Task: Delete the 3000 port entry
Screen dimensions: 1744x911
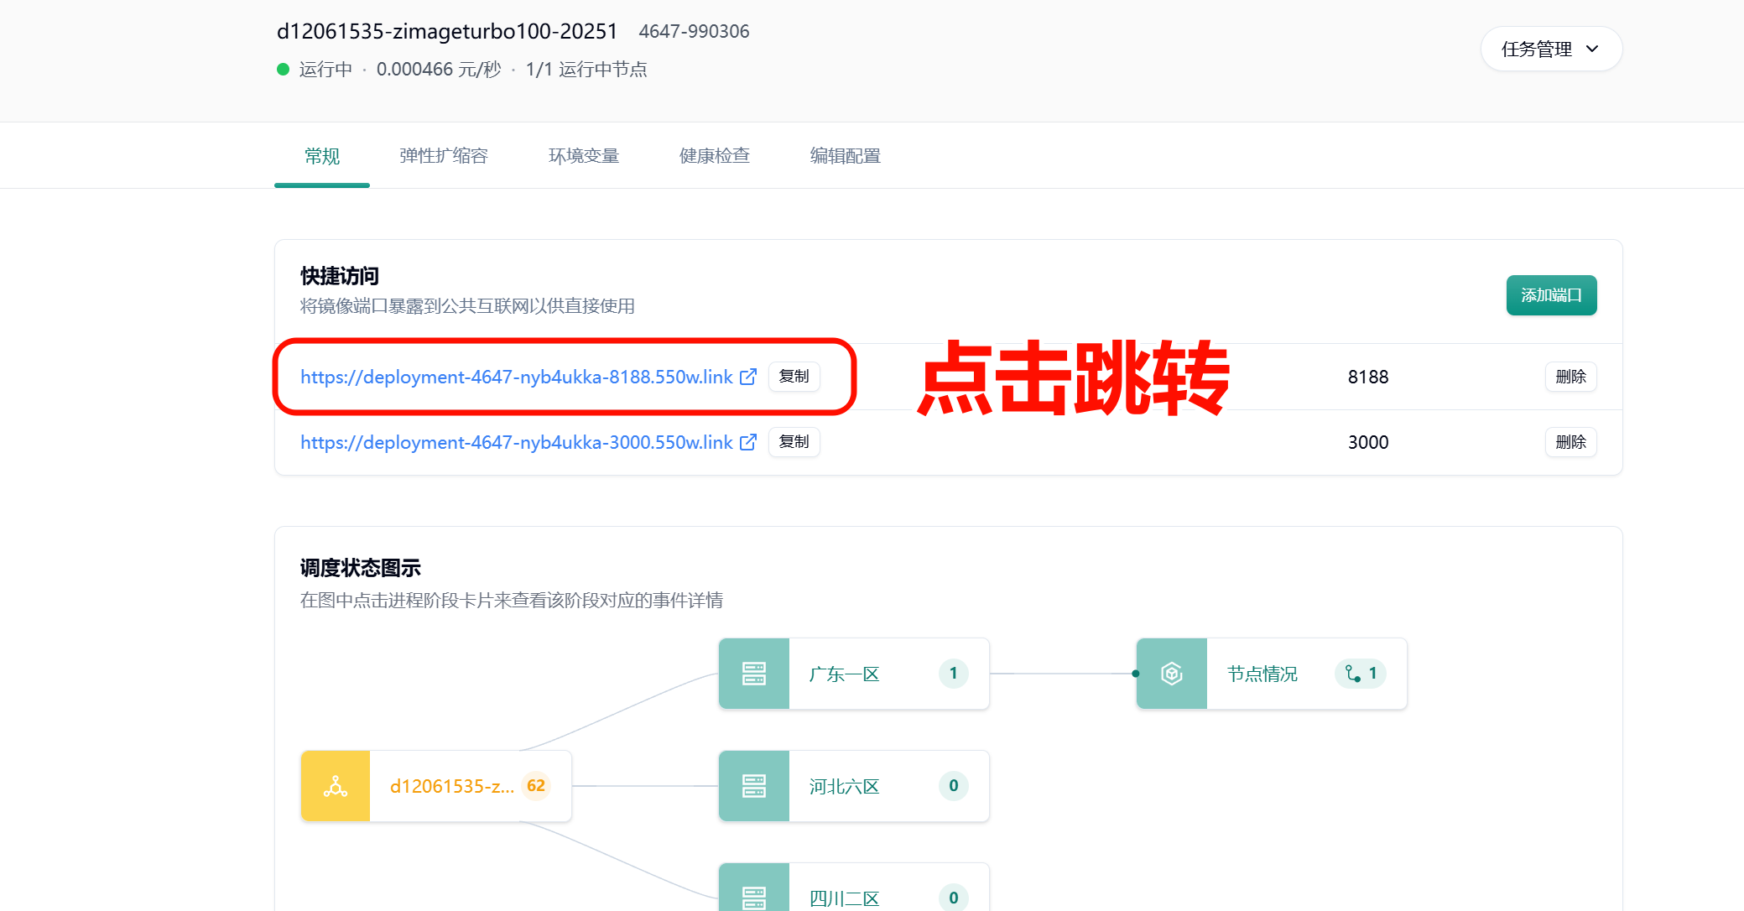Action: [1570, 442]
